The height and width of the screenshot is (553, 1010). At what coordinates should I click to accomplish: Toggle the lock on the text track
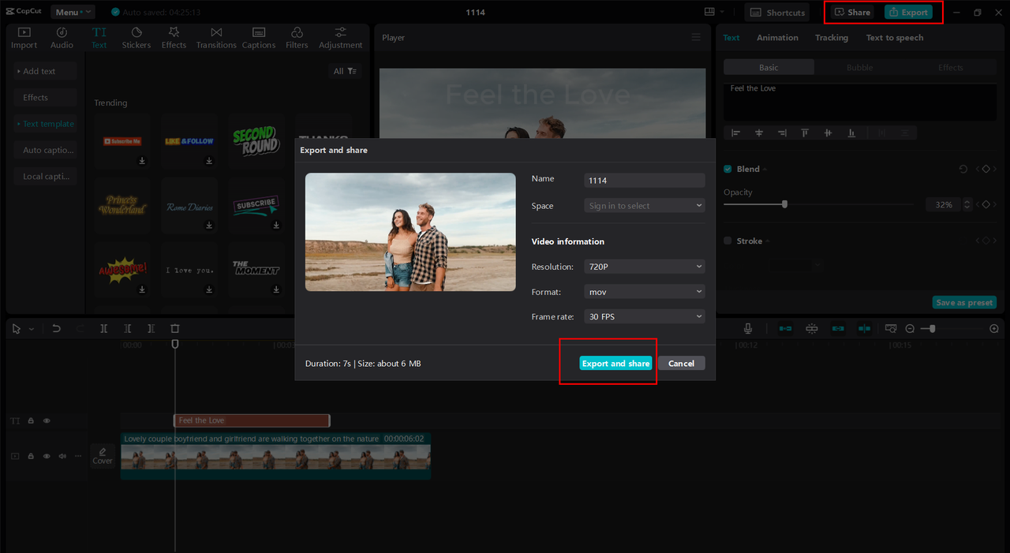pos(31,421)
